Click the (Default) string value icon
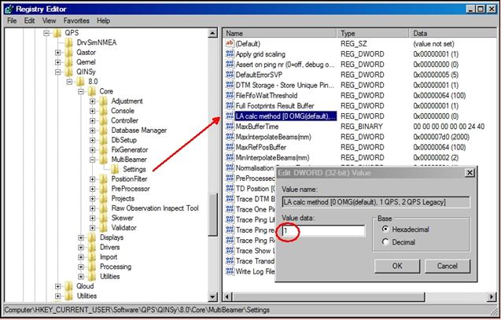Screen dimensions: 501x320 pos(230,43)
